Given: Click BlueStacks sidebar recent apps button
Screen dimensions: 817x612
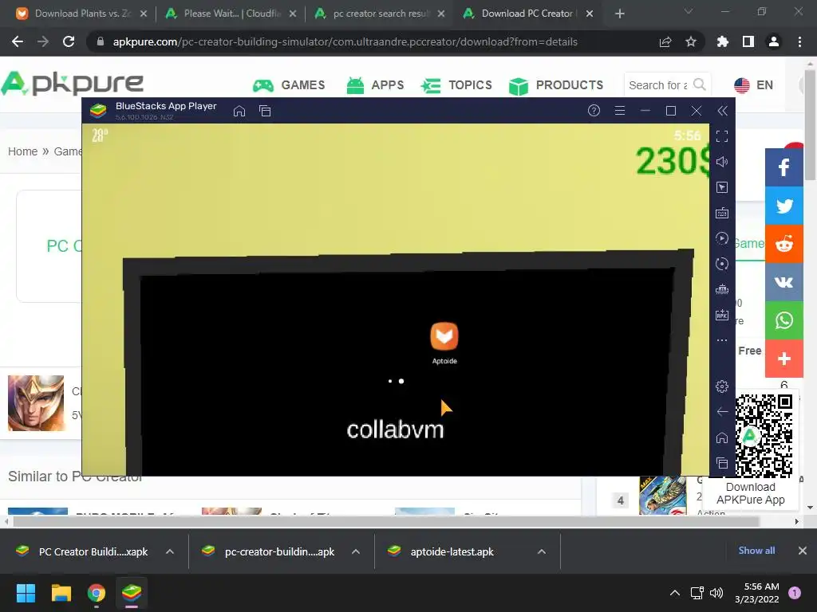Looking at the screenshot, I should click(721, 463).
